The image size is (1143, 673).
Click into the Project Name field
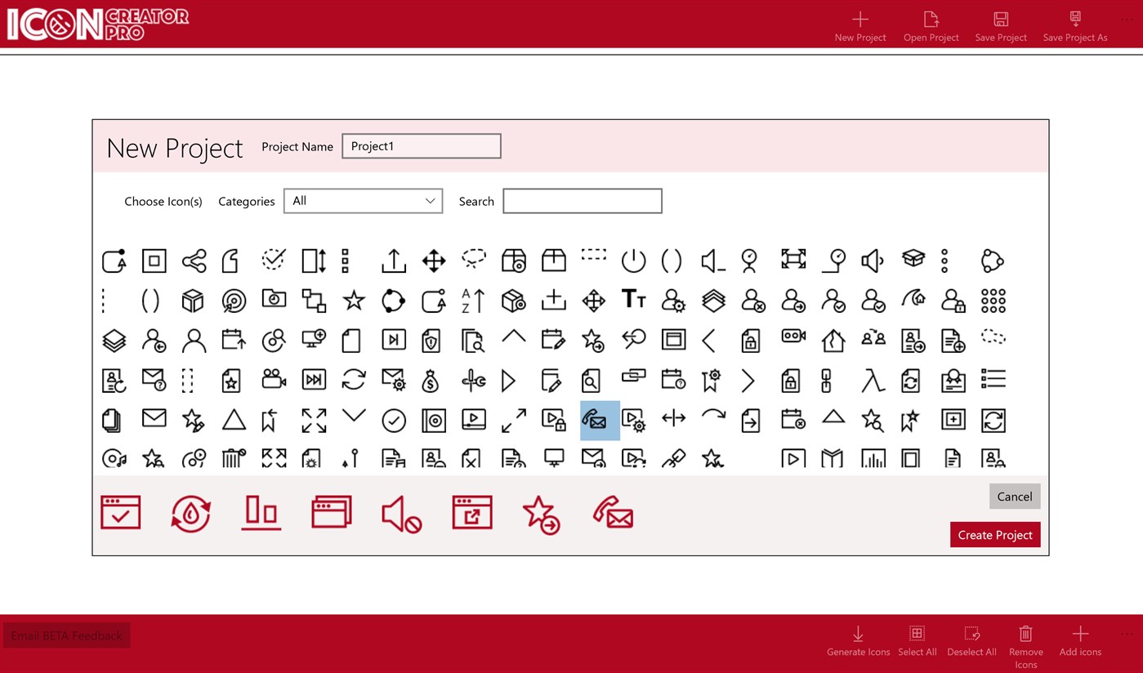(x=421, y=146)
